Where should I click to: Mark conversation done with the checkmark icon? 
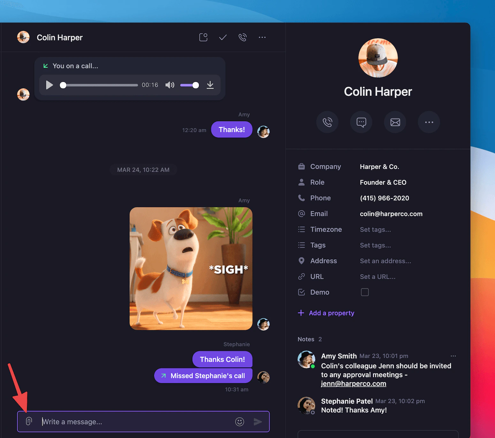tap(223, 37)
